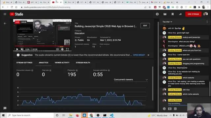Unmute the stream preview audio
Viewport: 211px width, 118px height.
tap(22, 49)
